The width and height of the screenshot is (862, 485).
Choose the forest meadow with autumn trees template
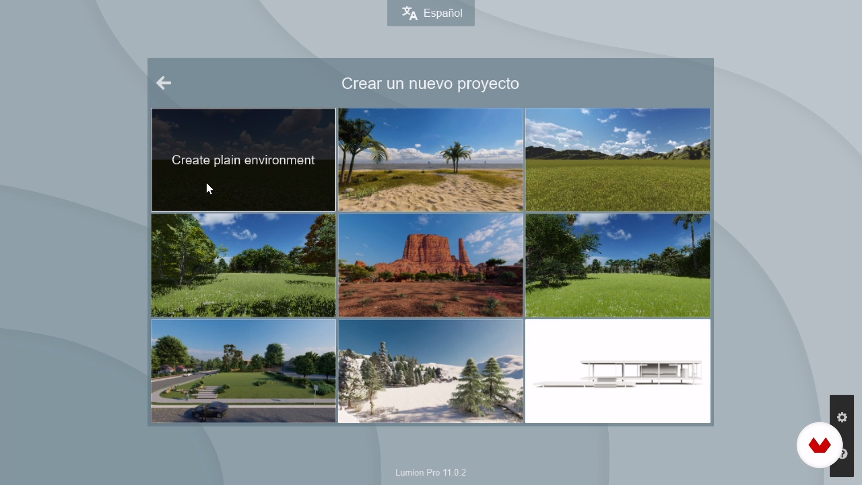(243, 265)
